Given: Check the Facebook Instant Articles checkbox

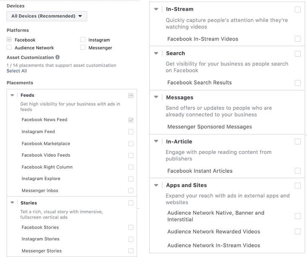Looking at the screenshot, I should (298, 171).
